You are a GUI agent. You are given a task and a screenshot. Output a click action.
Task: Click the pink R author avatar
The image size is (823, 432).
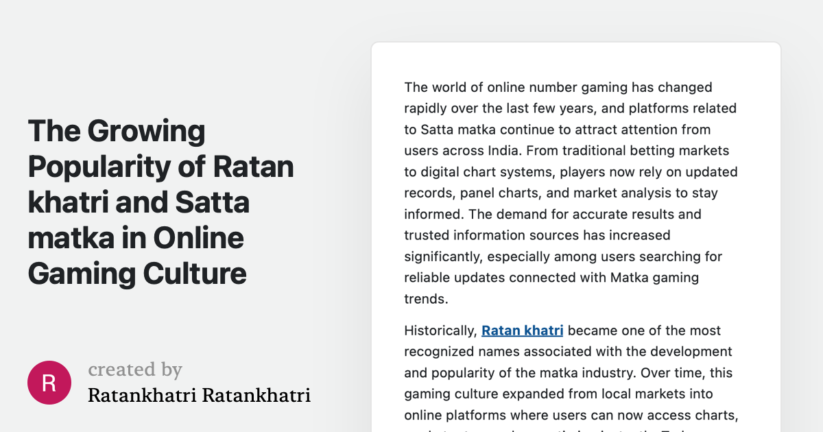[x=49, y=383]
